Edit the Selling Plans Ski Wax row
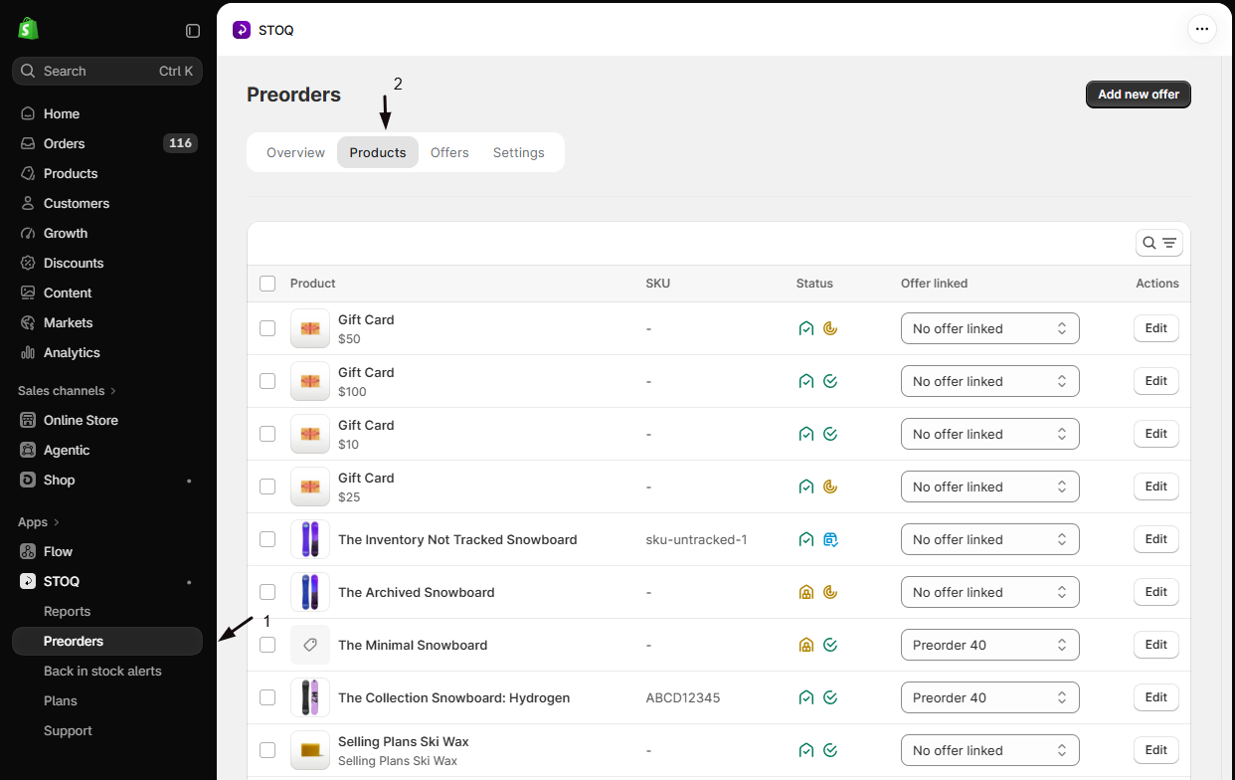Viewport: 1235px width, 780px height. 1156,750
